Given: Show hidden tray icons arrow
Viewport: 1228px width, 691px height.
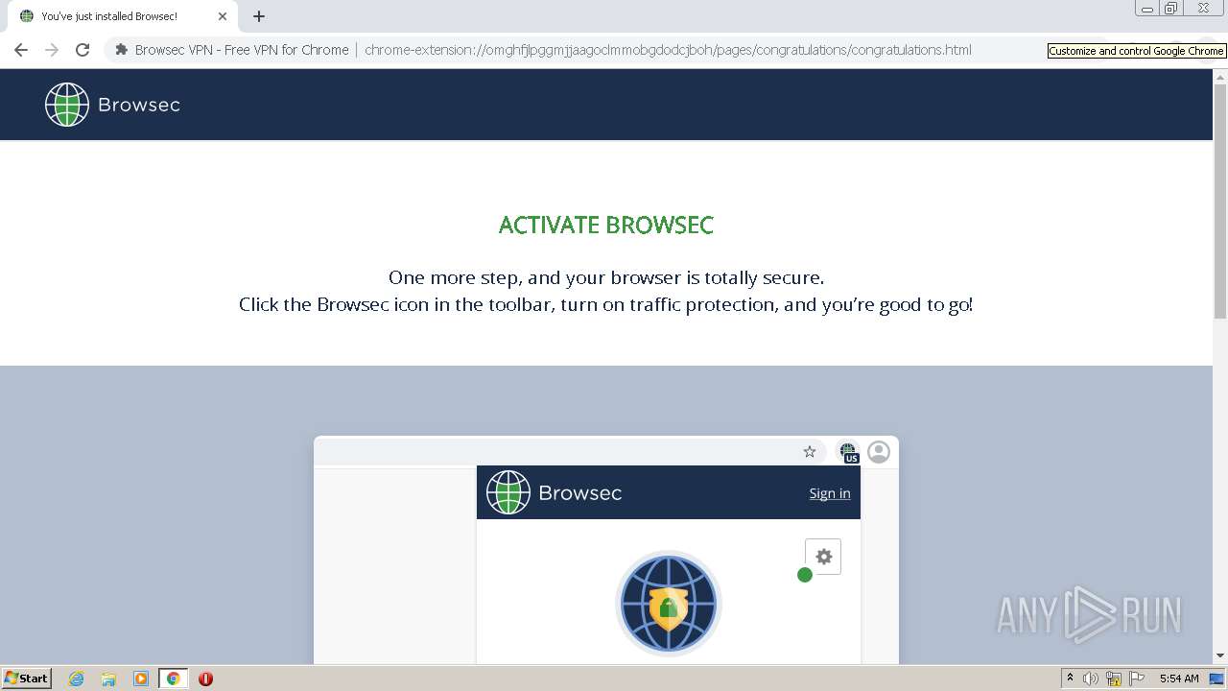Looking at the screenshot, I should pos(1070,679).
